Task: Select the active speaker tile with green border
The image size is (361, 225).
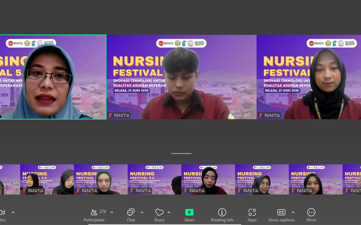Action: point(53,77)
